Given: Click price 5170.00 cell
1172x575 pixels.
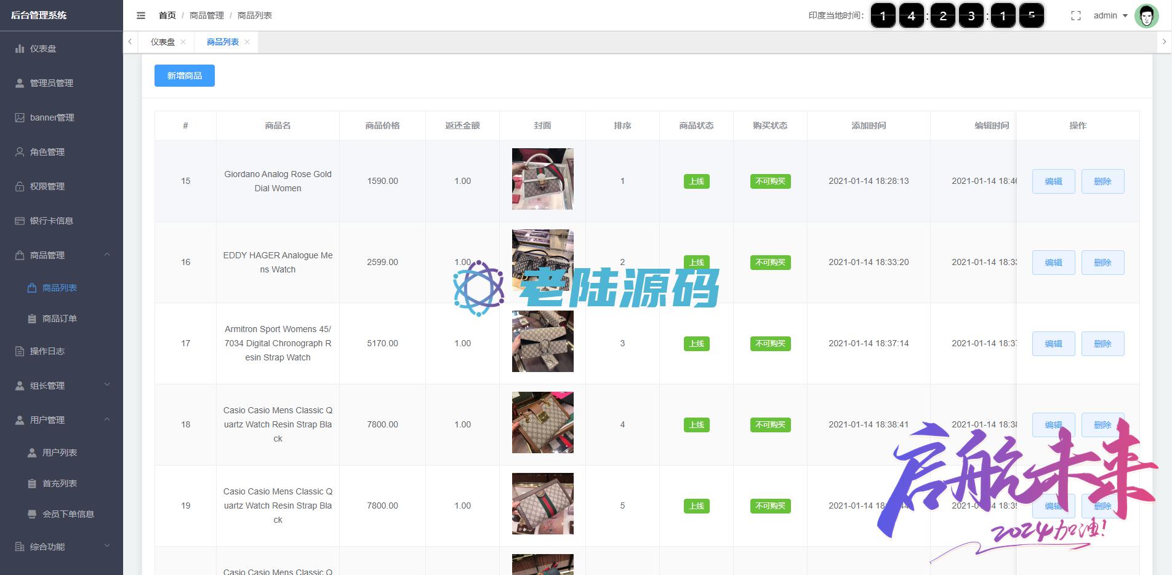Looking at the screenshot, I should pos(383,344).
